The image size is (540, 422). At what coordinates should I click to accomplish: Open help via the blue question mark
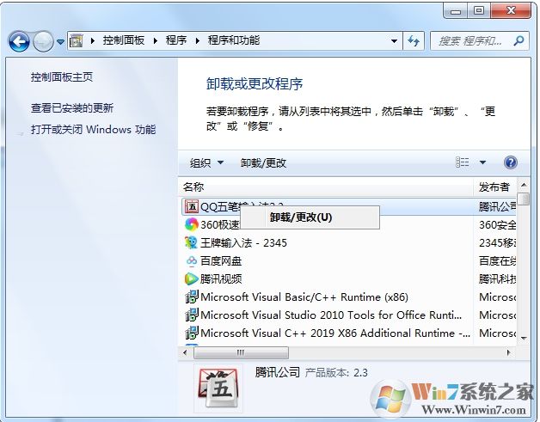tap(511, 162)
